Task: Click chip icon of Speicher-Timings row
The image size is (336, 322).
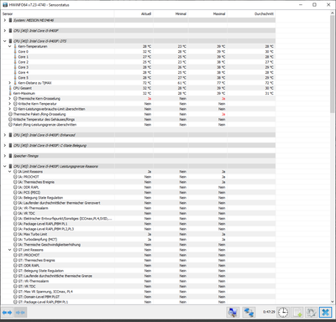Action: pyautogui.click(x=11, y=156)
